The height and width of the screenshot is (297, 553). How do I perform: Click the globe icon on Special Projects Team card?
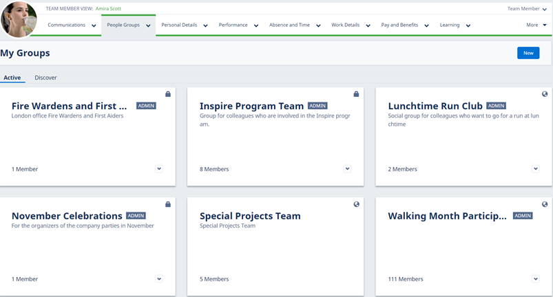(x=356, y=204)
